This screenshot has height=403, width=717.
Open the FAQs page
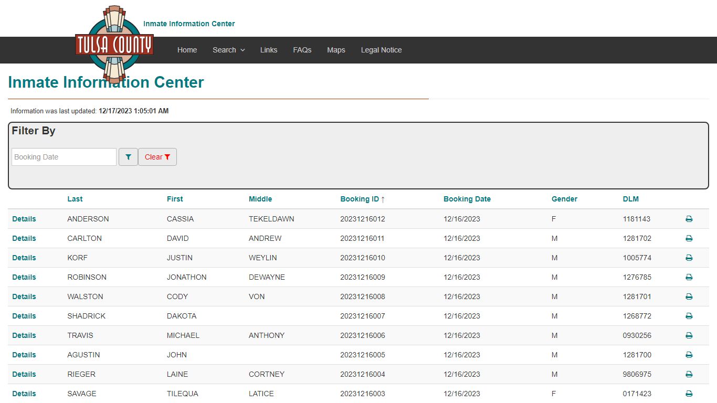tap(302, 50)
